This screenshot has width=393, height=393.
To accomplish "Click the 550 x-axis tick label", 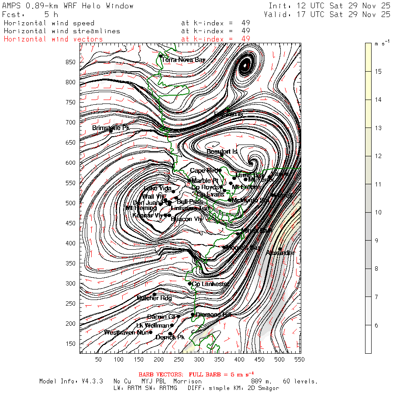I will [x=300, y=359].
